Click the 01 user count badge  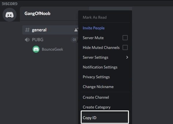[x=74, y=40]
